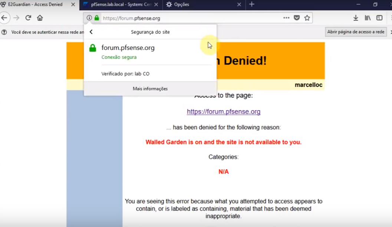Restore down the Firefox window
Screen dimensions: 392x227
coord(375,4)
